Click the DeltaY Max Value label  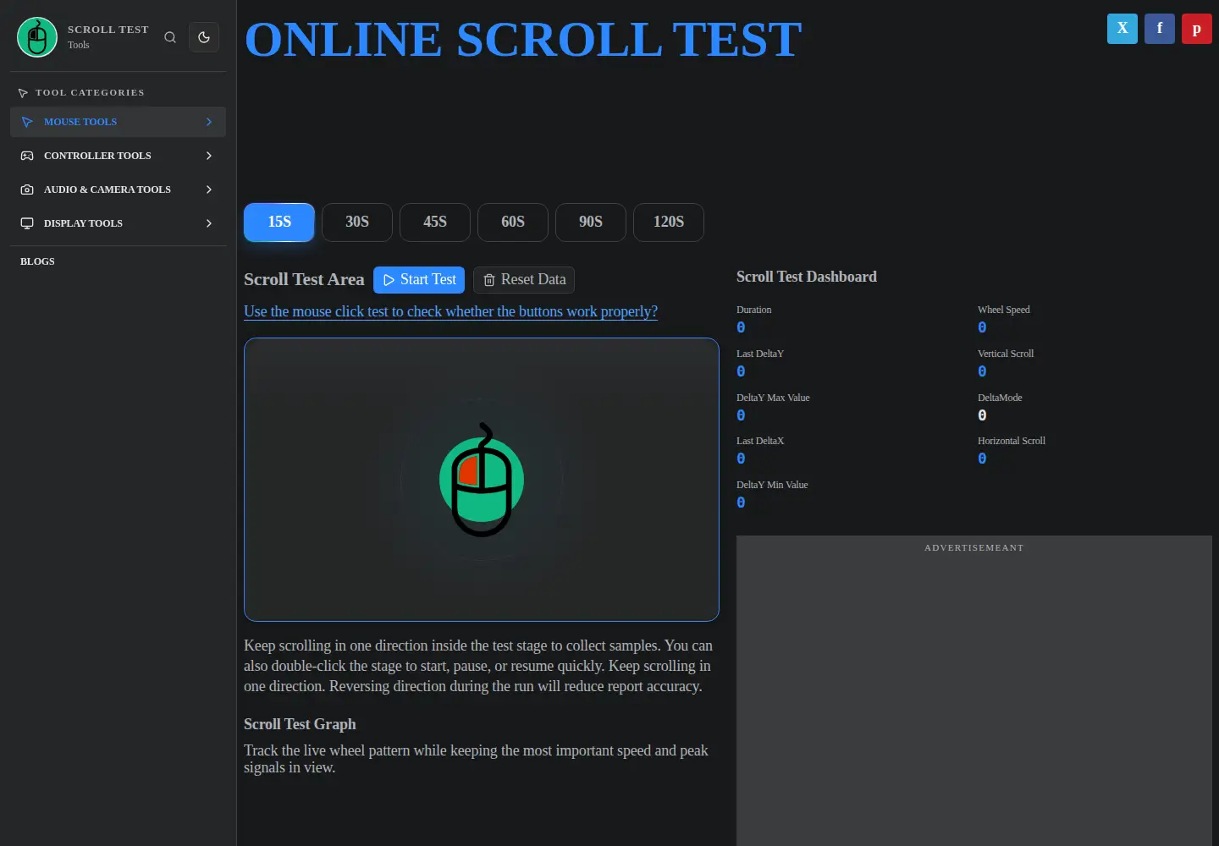773,398
